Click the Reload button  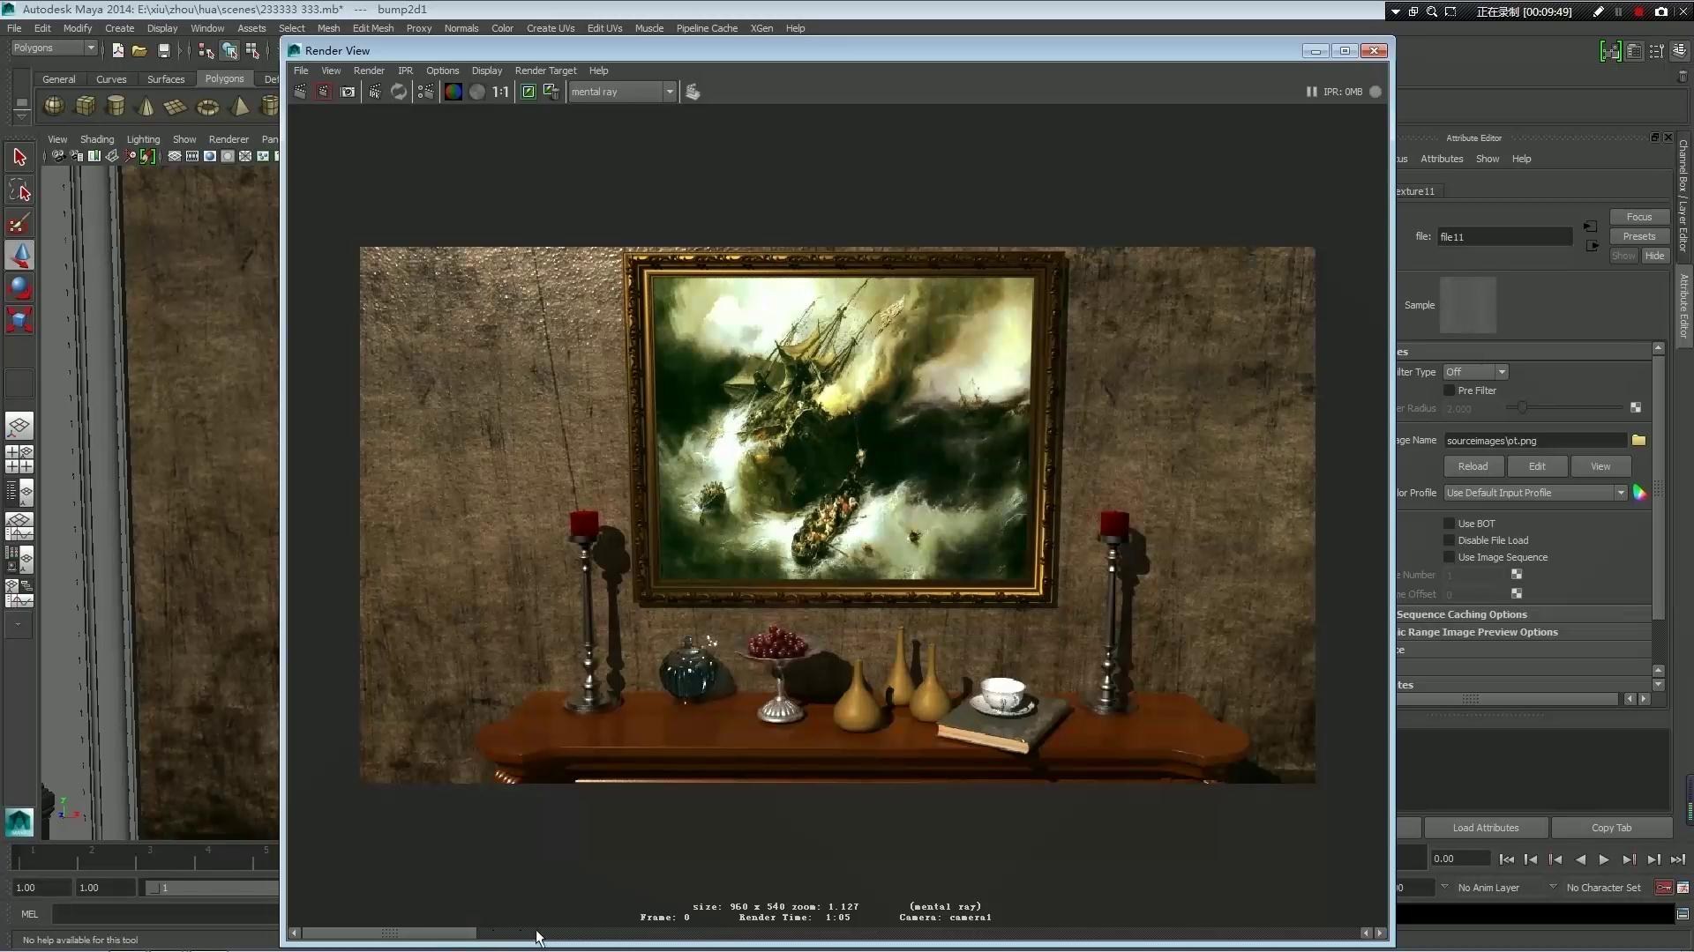pyautogui.click(x=1473, y=466)
